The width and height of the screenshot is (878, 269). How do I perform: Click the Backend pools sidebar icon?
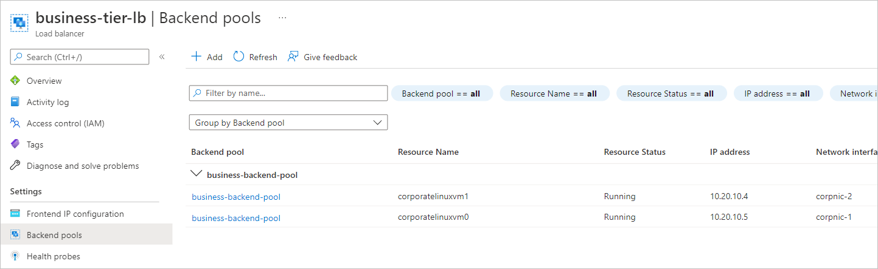[x=15, y=235]
